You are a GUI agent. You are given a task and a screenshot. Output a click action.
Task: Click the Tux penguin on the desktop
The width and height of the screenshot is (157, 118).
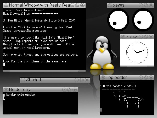click(102, 53)
